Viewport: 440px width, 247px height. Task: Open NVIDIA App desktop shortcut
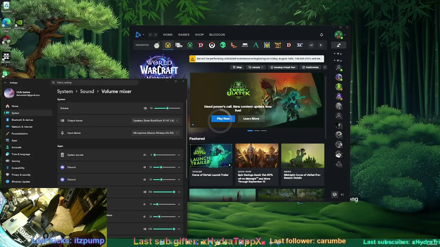pos(20,24)
